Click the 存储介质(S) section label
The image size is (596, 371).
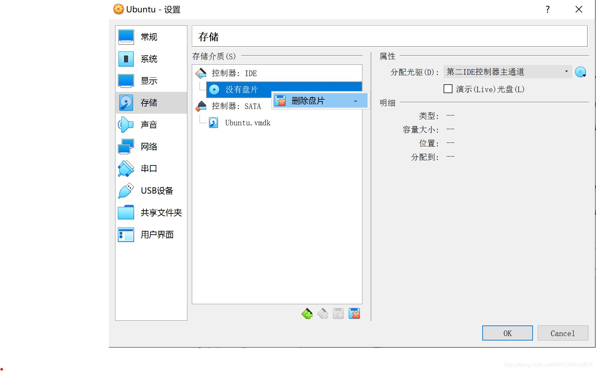(214, 56)
